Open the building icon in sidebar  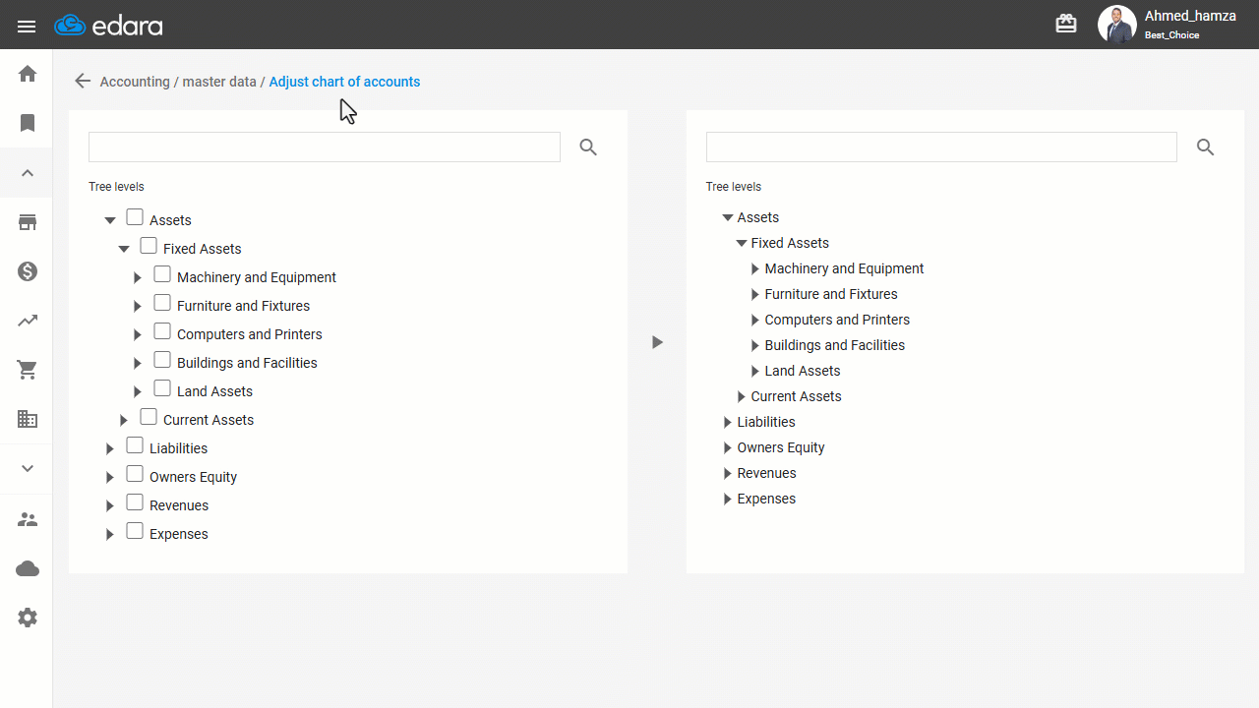[x=28, y=419]
